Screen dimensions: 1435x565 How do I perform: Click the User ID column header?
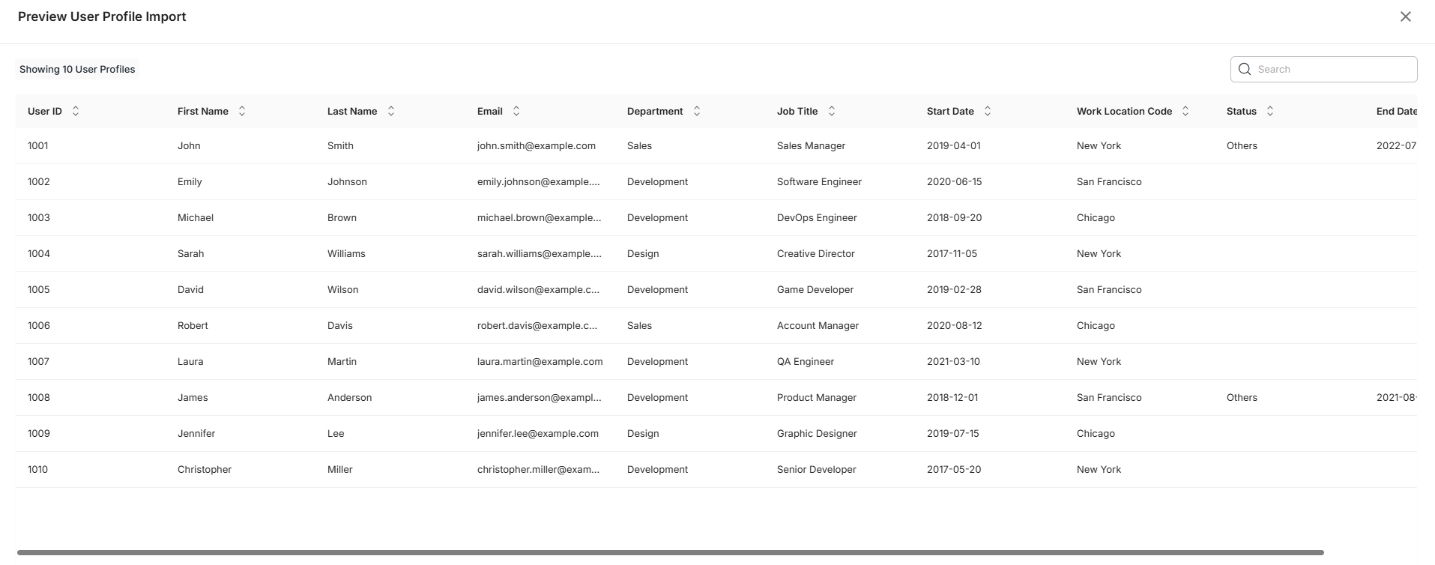[45, 111]
